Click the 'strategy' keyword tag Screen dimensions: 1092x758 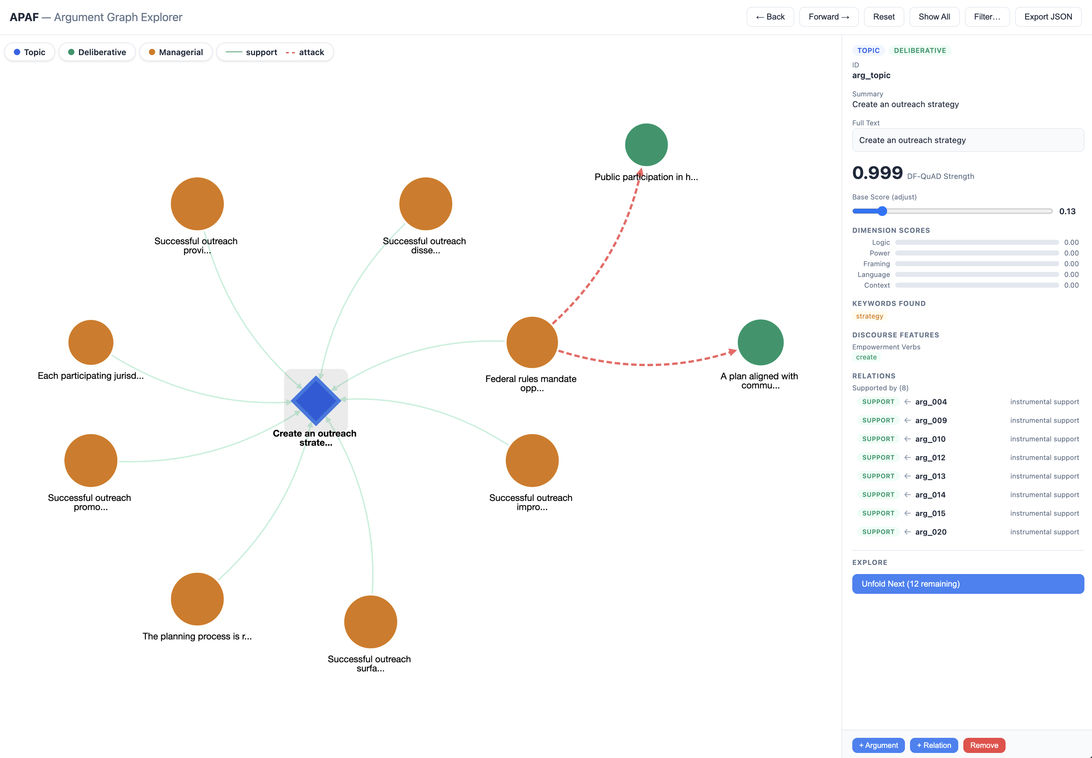click(x=870, y=316)
